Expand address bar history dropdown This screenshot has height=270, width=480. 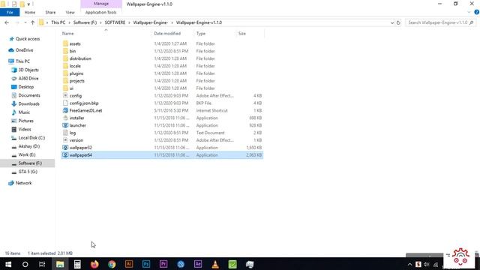[x=392, y=22]
